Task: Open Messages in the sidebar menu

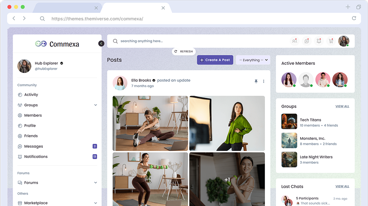Action: (x=33, y=147)
